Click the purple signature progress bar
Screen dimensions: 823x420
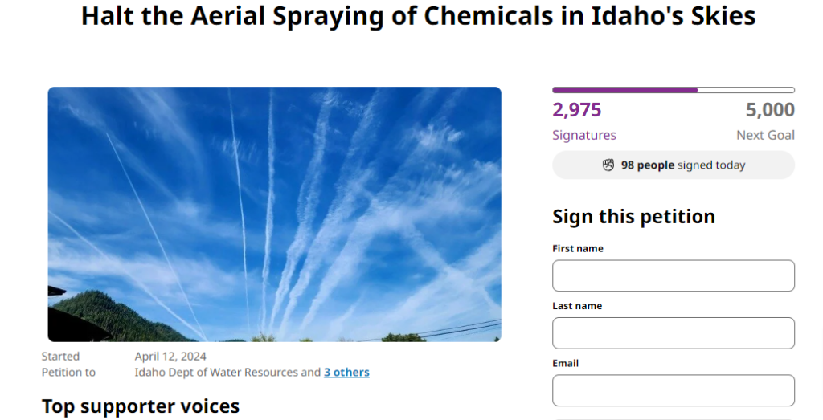tap(673, 90)
